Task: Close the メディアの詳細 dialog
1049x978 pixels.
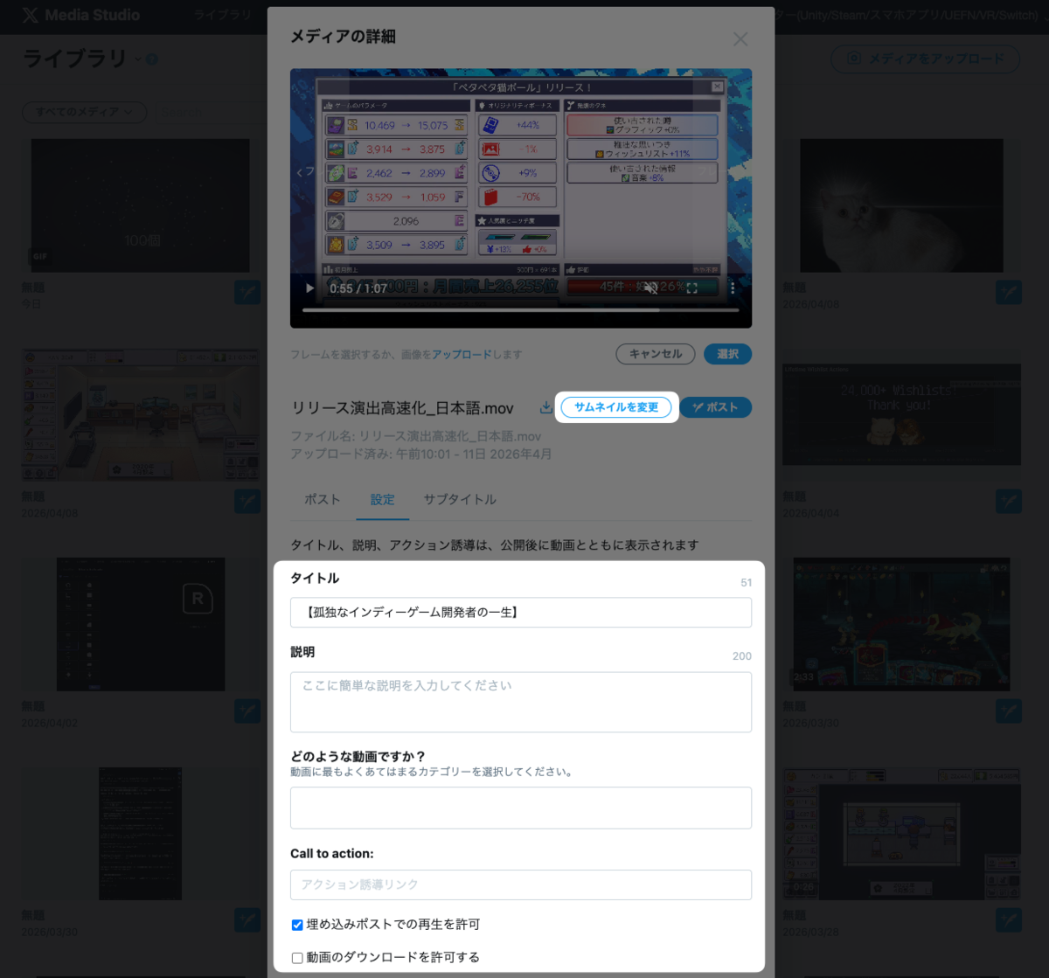Action: click(740, 39)
